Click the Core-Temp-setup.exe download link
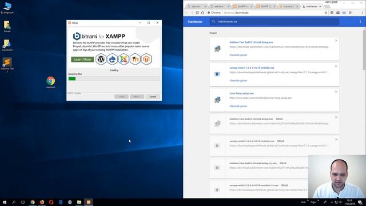Screen dimensions: 366x206 [241, 93]
